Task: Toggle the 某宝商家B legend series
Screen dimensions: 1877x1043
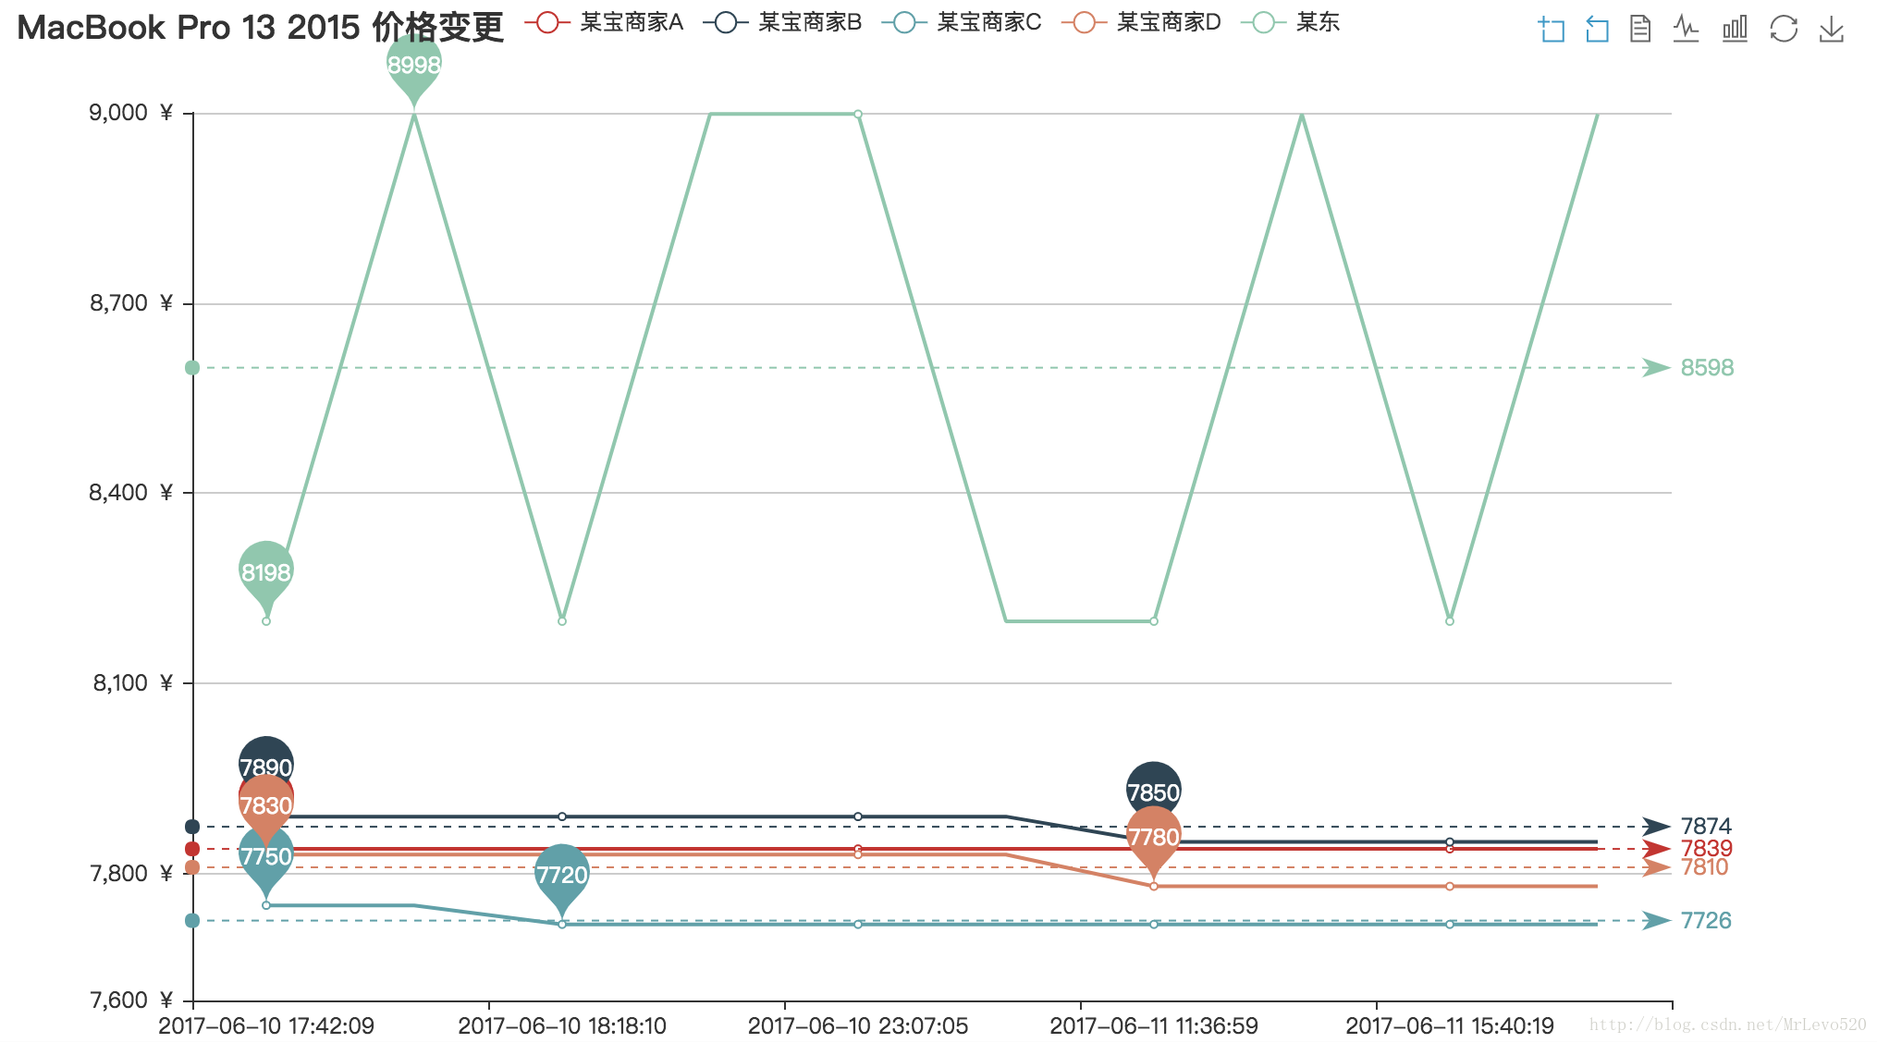Action: [783, 22]
